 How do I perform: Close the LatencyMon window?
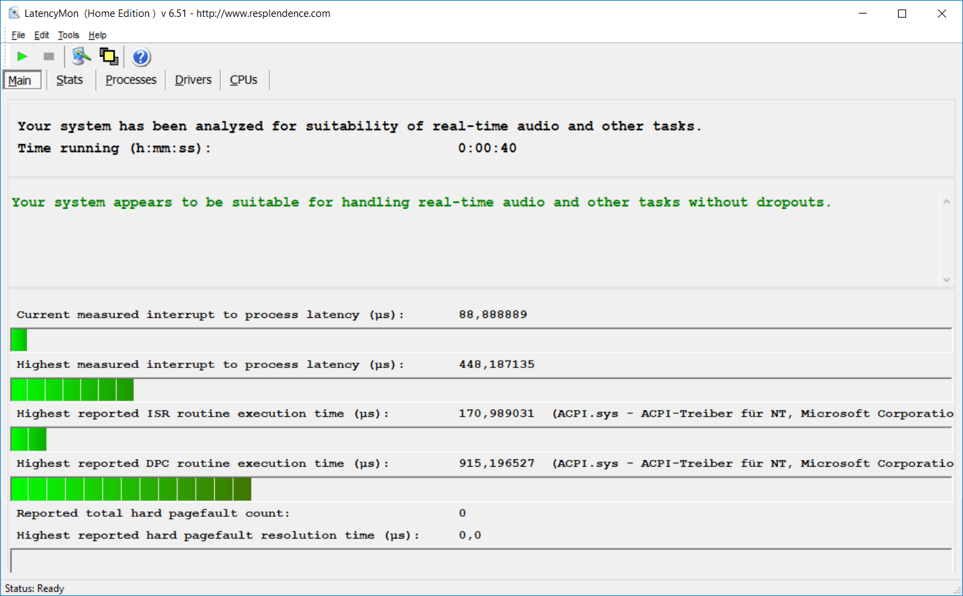(941, 14)
